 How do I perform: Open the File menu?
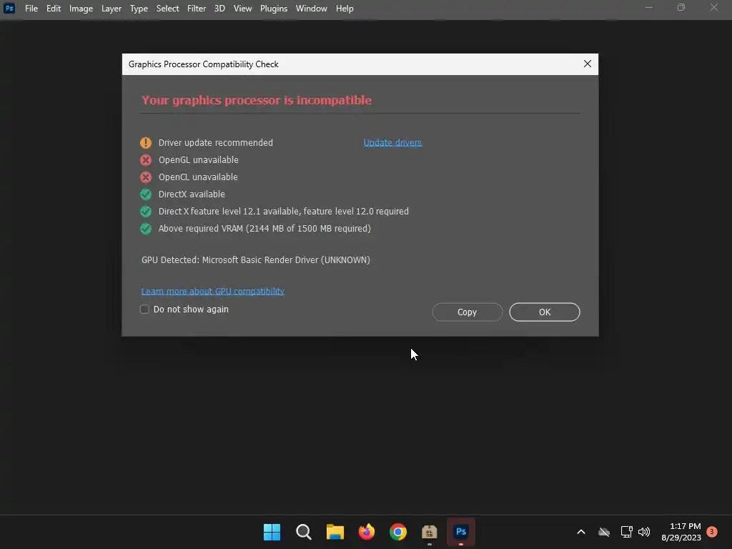point(31,9)
